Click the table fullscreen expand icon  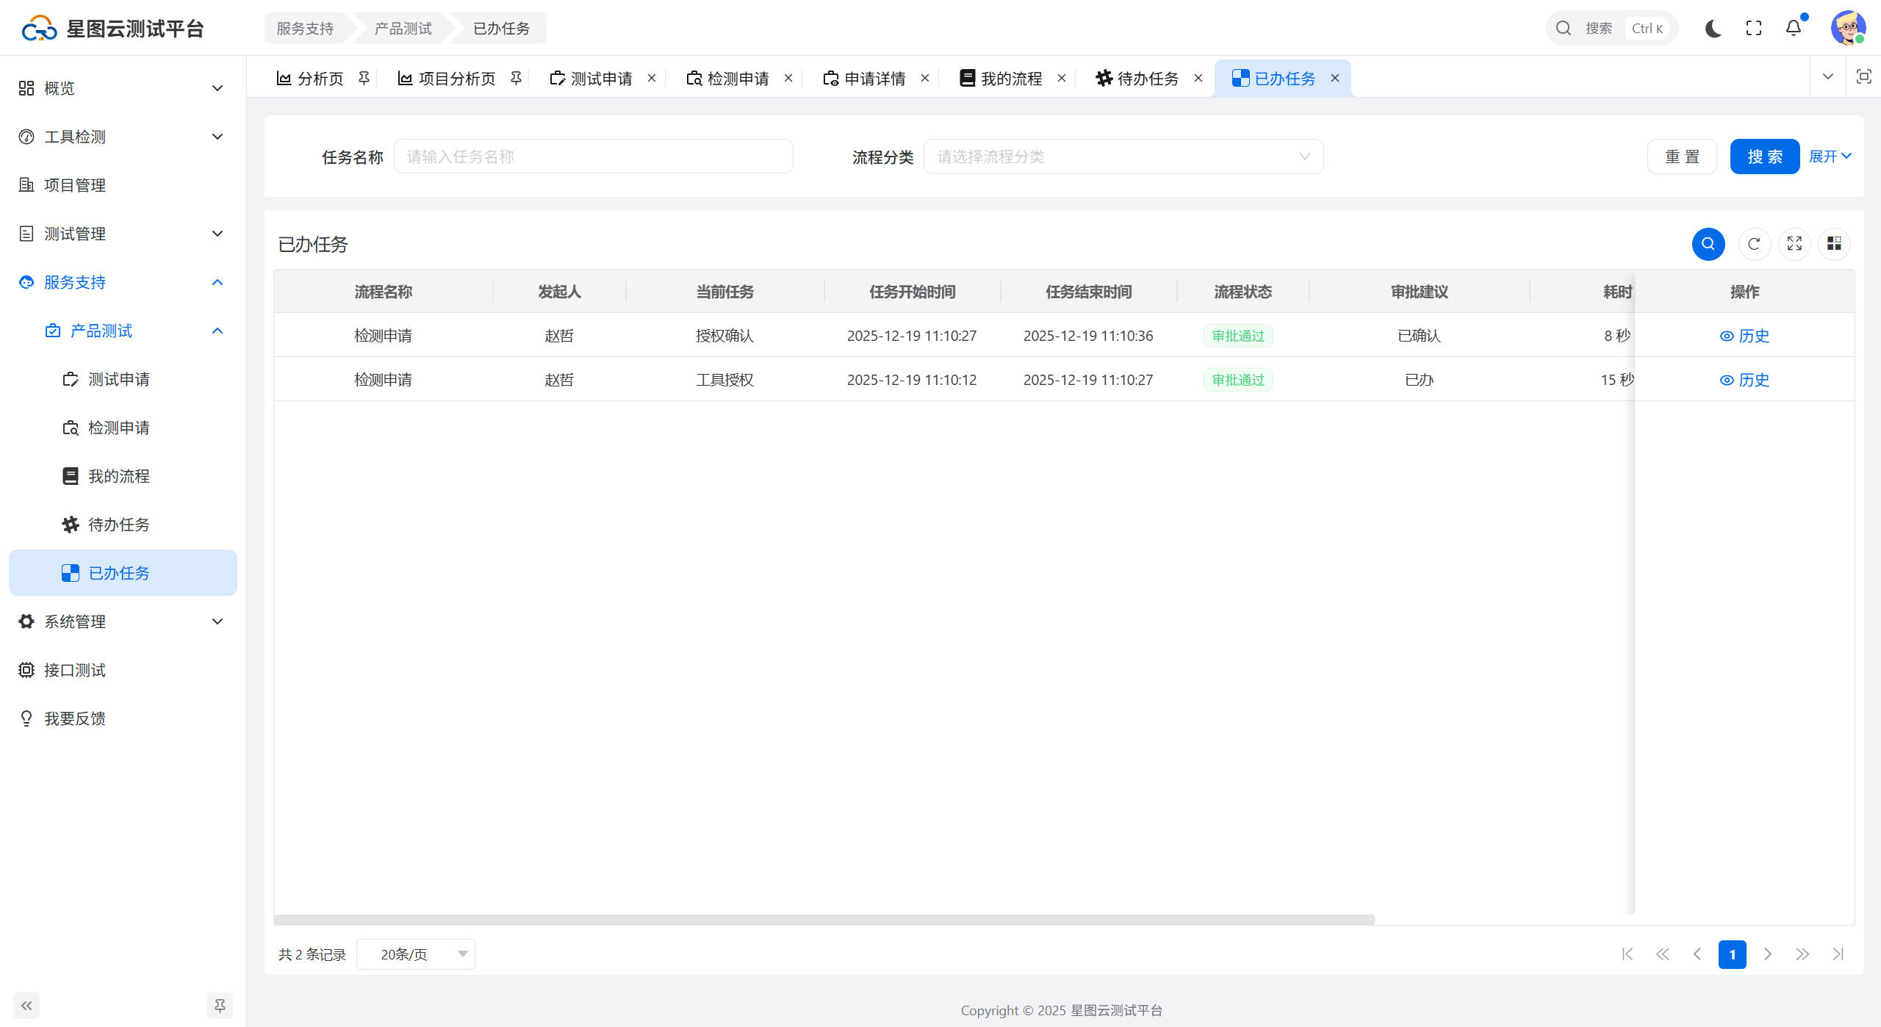click(x=1794, y=244)
